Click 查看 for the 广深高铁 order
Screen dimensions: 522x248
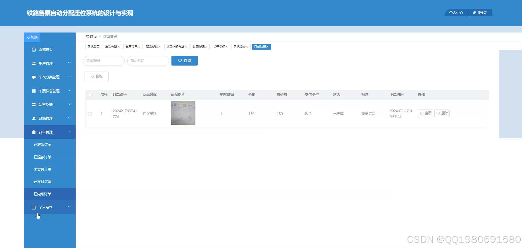pyautogui.click(x=426, y=113)
